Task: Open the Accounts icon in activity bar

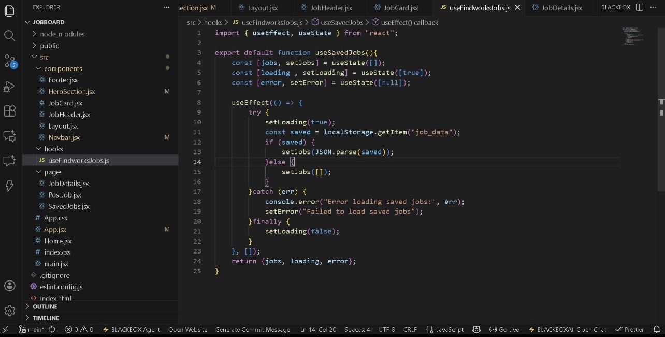Action: click(9, 286)
